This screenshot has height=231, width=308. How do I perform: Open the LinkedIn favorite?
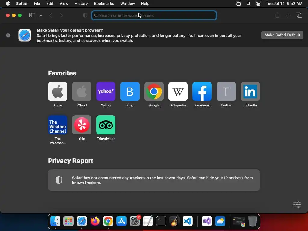(x=250, y=91)
